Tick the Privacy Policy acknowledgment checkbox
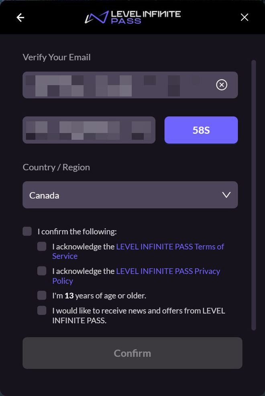Screen dimensions: 265x396 tap(42, 271)
